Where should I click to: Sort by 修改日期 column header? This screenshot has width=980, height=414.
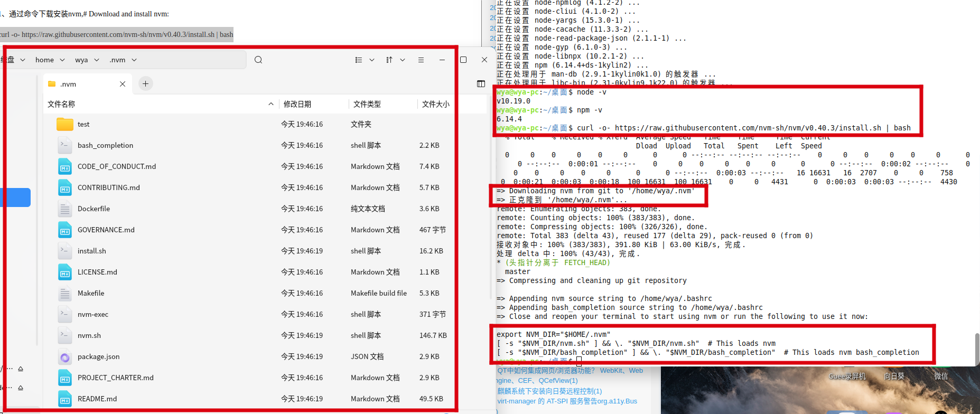click(x=297, y=104)
